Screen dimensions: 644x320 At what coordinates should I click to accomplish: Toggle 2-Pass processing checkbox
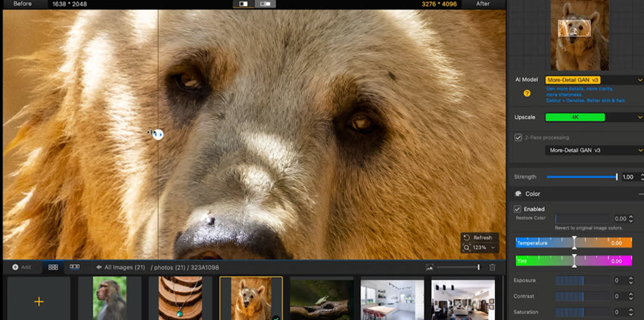coord(518,138)
